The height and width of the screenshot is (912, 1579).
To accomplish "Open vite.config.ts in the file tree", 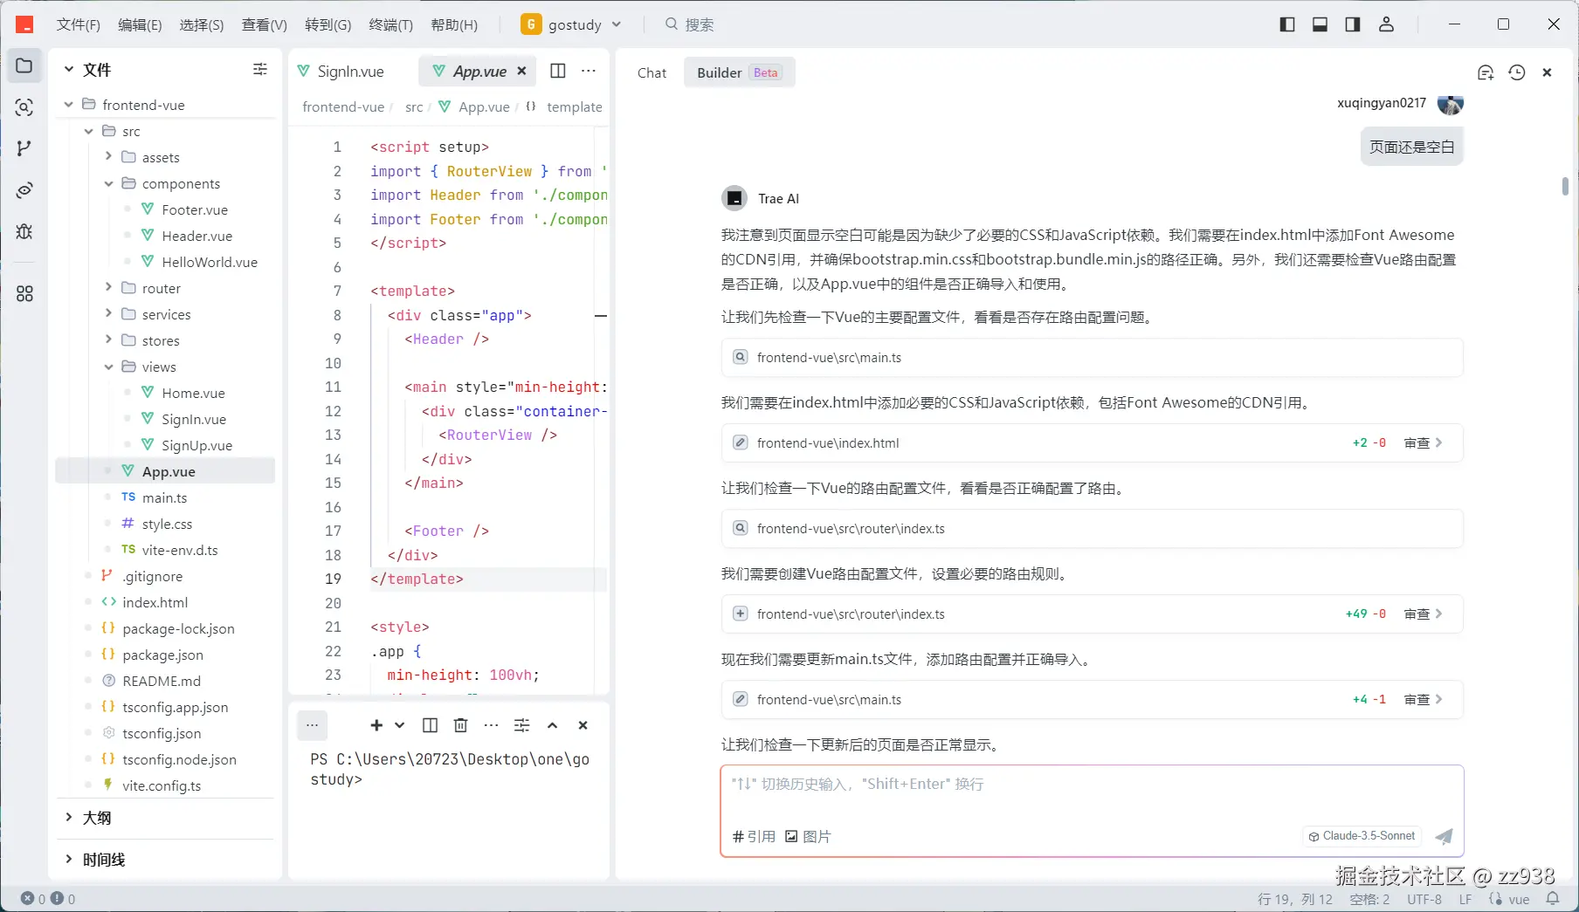I will tap(162, 785).
